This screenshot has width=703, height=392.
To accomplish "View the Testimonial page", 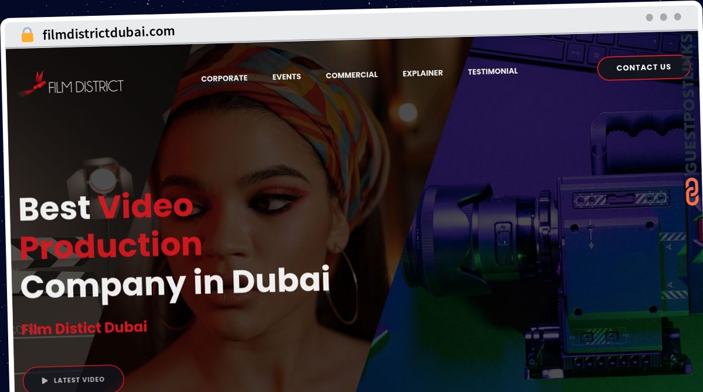I will (x=493, y=71).
